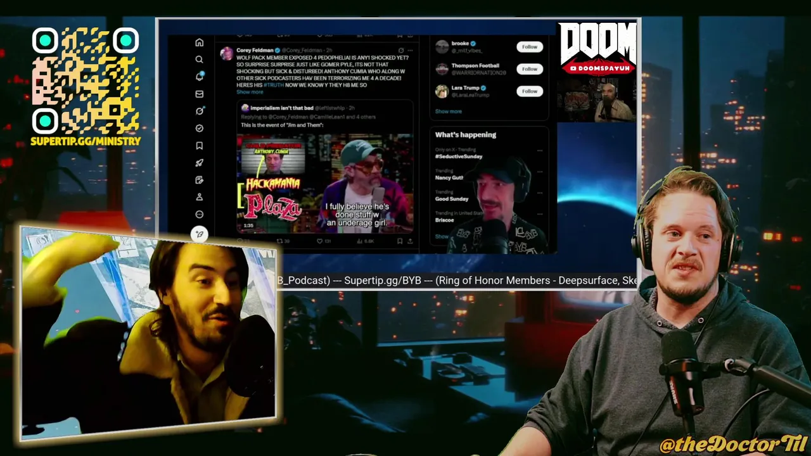Open the Briscoe trending topic
Image resolution: width=811 pixels, height=456 pixels.
coord(444,220)
